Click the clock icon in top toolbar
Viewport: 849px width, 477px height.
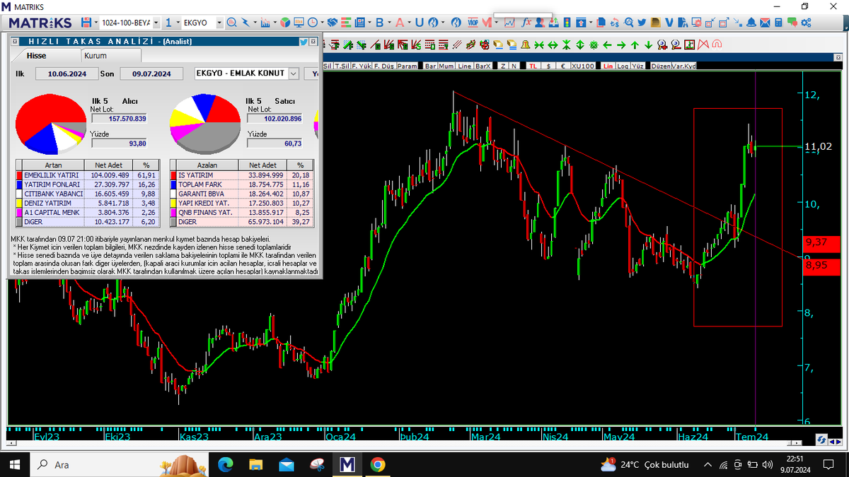coord(312,23)
